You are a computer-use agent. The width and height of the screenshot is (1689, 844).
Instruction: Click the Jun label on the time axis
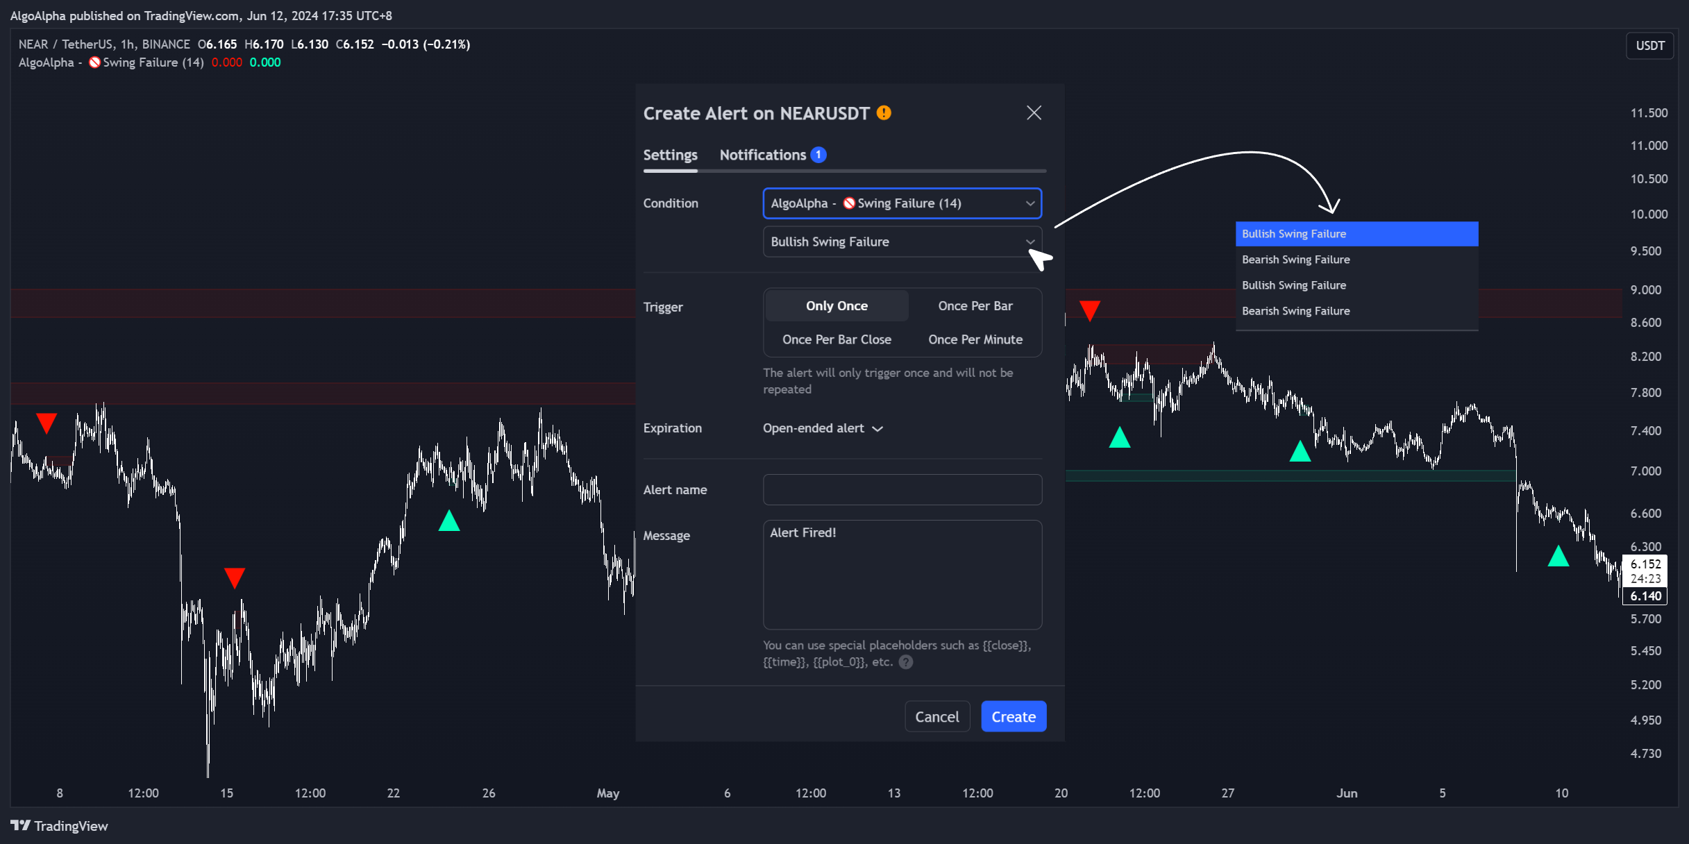coord(1347,793)
